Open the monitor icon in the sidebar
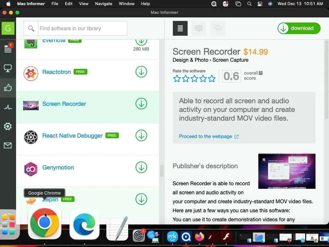This screenshot has width=329, height=247. click(x=8, y=68)
